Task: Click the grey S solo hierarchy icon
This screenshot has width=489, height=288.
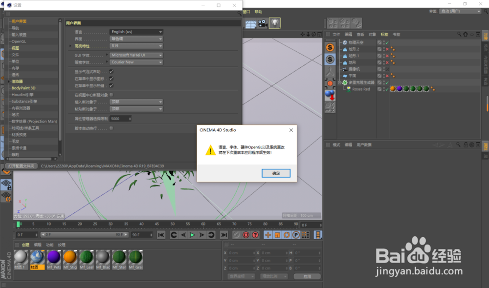Action: point(330,60)
